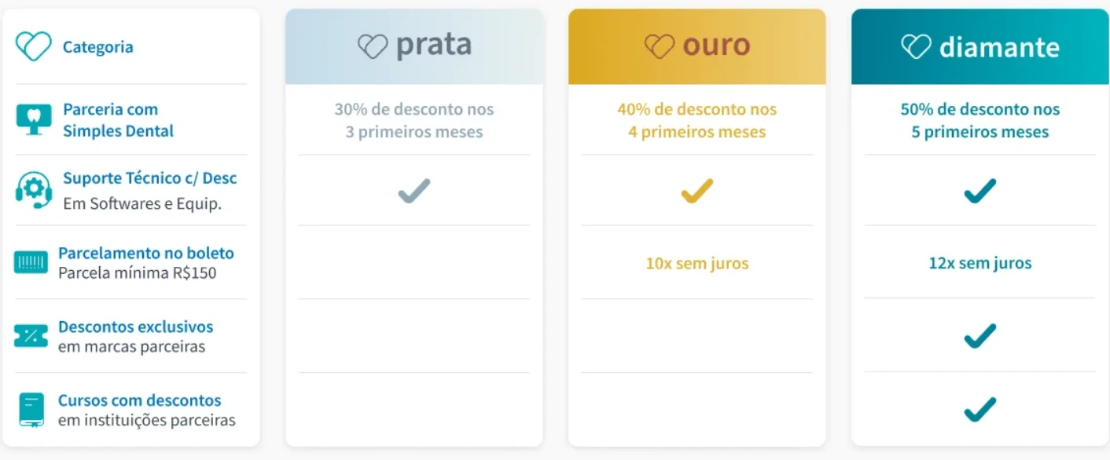The height and width of the screenshot is (460, 1110).
Task: Click diamante's exclusive discounts checkmark
Action: pyautogui.click(x=980, y=336)
